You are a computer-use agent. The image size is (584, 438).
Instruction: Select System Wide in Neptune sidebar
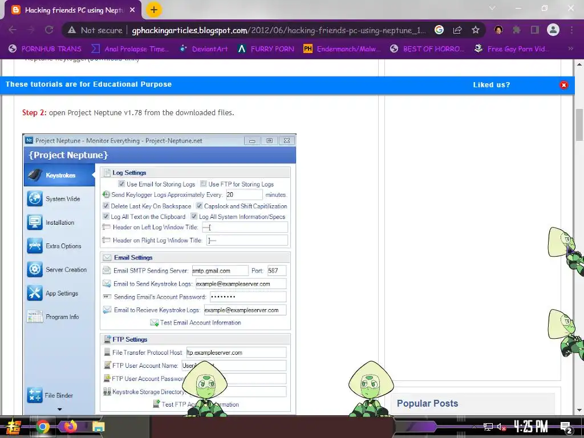[x=59, y=198]
